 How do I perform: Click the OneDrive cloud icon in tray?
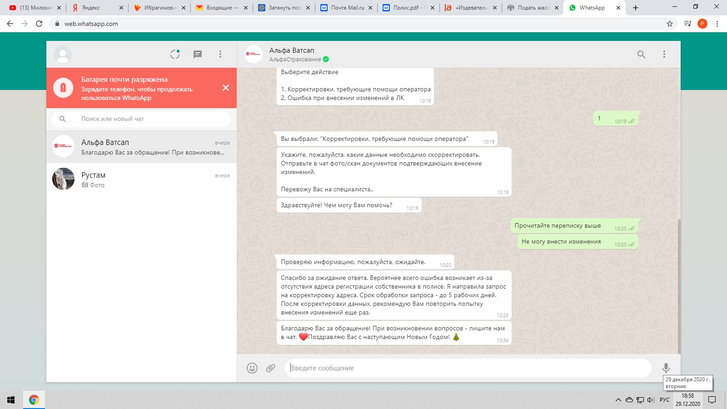click(x=629, y=400)
